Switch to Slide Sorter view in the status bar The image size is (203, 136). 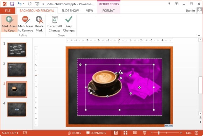click(125, 133)
